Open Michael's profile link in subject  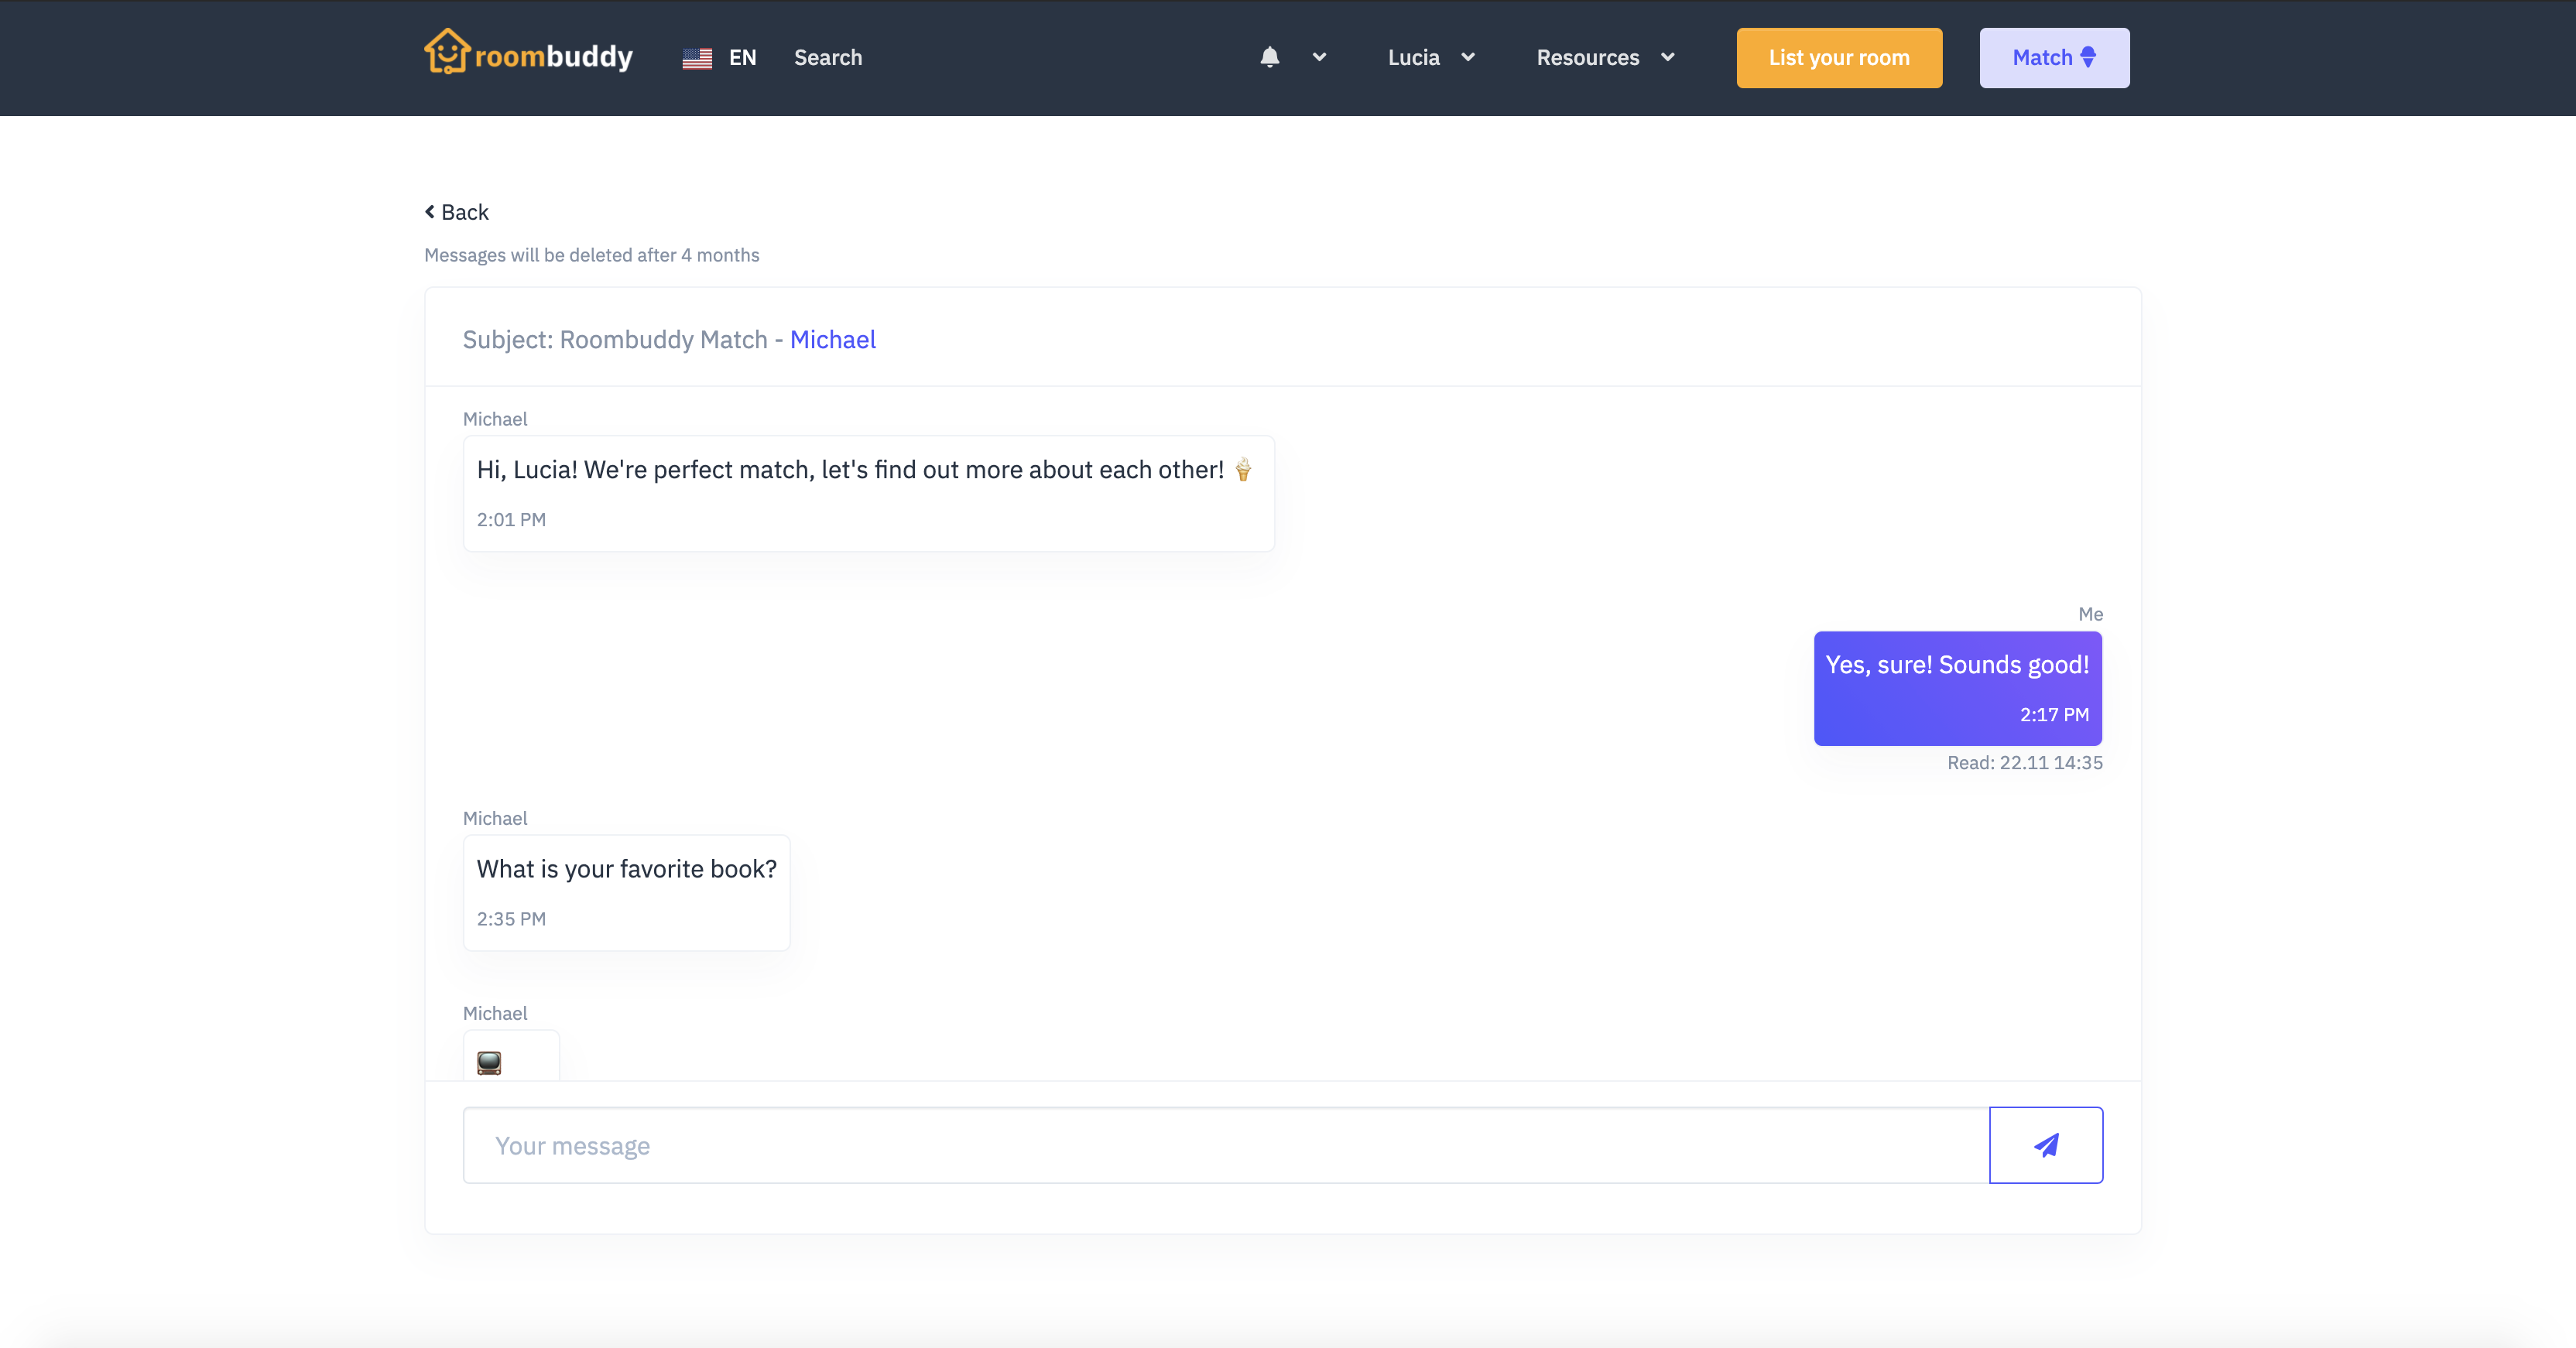tap(832, 340)
